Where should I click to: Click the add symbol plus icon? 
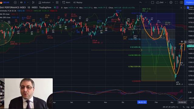15,2
